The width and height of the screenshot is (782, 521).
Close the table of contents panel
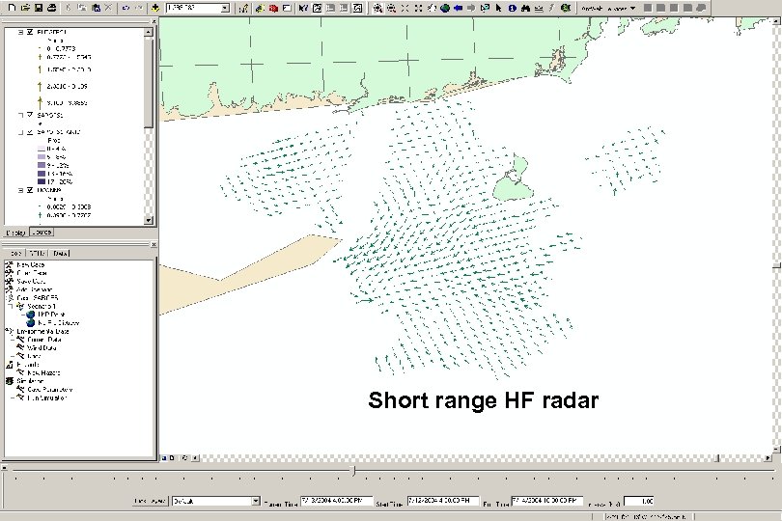(154, 21)
